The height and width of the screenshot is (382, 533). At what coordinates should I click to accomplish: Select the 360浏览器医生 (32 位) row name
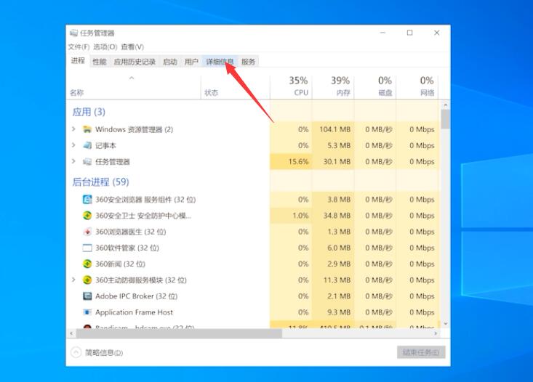click(131, 232)
